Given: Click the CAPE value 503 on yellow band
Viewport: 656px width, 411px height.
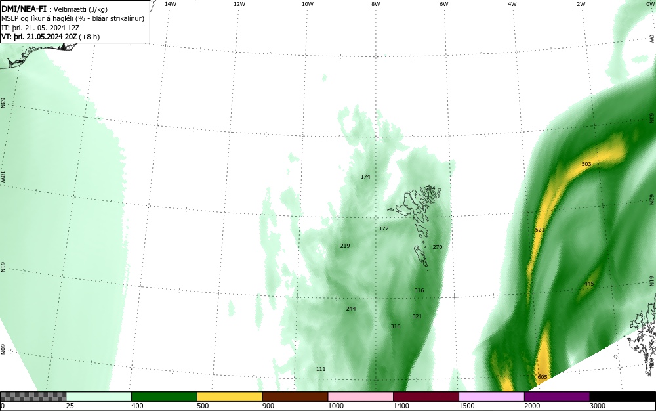Looking at the screenshot, I should click(586, 164).
